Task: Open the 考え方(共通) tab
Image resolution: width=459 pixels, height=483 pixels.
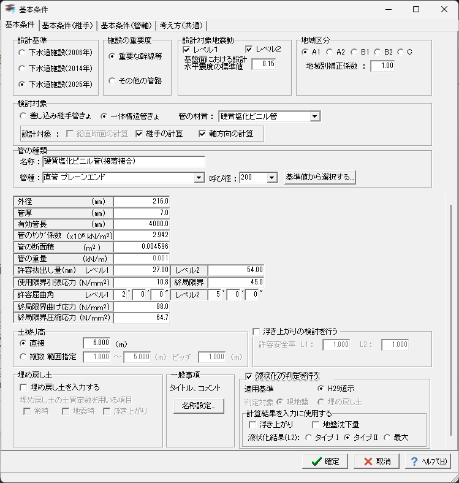Action: 181,25
